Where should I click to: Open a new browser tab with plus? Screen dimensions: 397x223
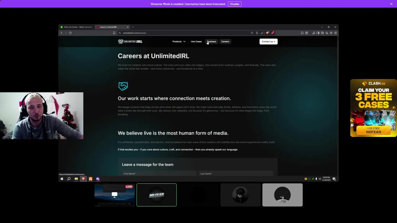[133, 27]
